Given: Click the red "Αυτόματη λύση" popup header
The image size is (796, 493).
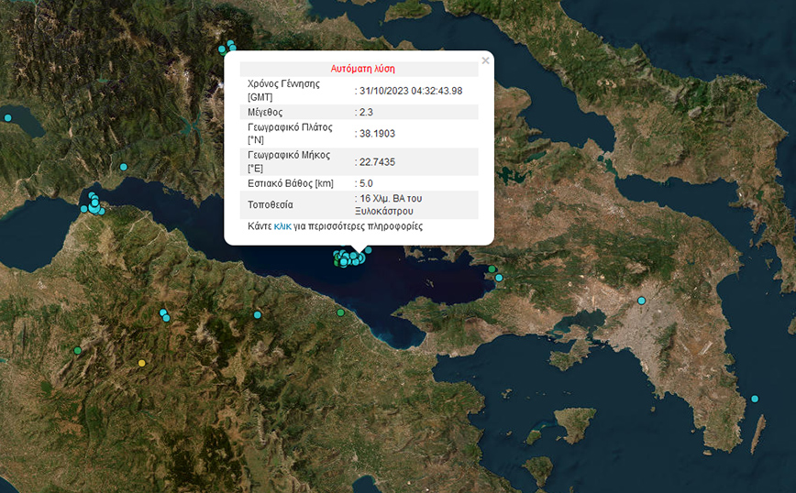Looking at the screenshot, I should point(362,69).
